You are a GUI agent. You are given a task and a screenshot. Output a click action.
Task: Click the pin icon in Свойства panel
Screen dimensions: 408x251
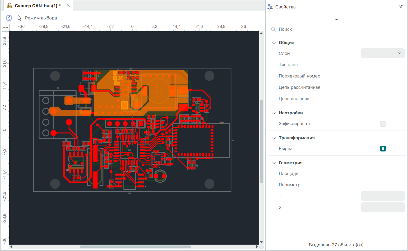click(x=401, y=7)
